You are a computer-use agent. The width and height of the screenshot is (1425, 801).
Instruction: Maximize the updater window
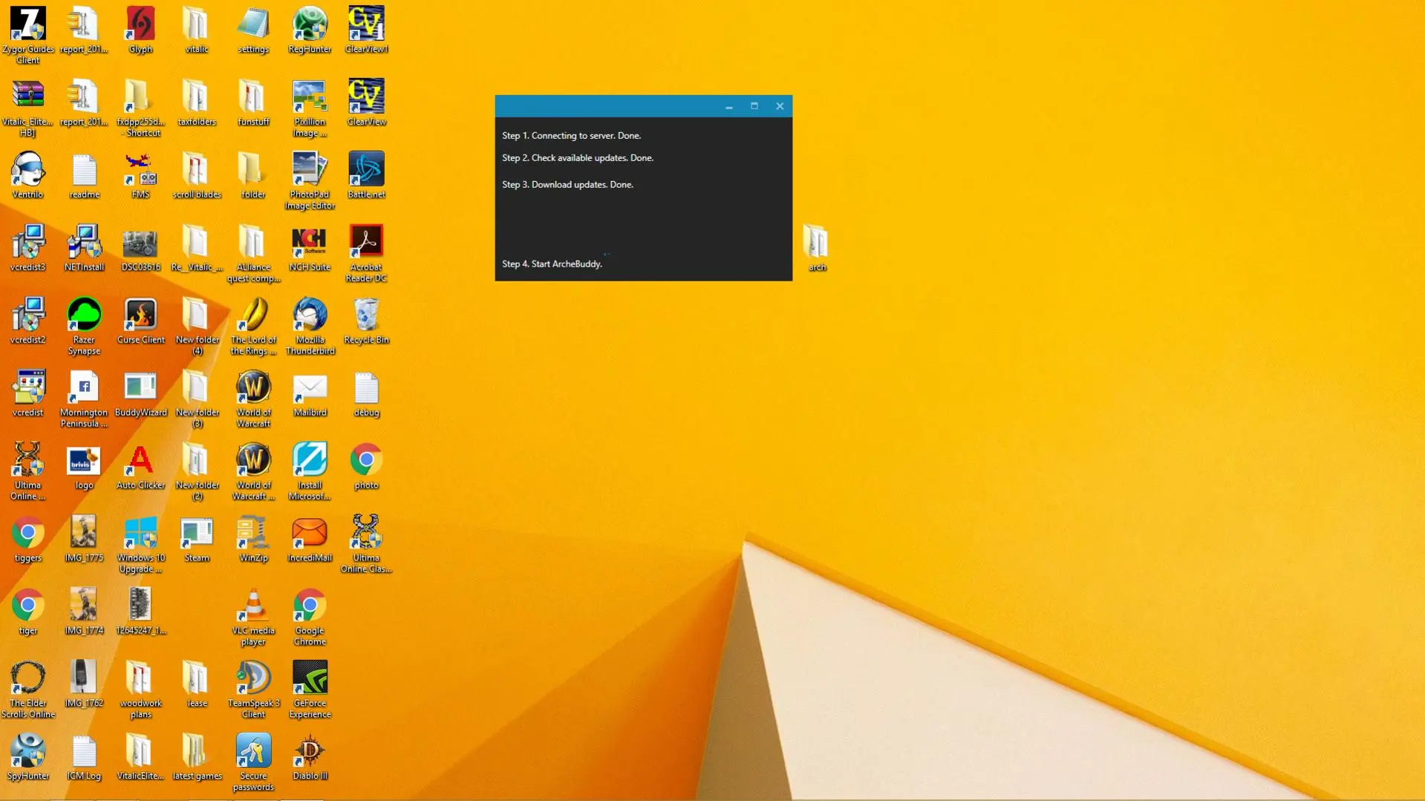coord(754,106)
